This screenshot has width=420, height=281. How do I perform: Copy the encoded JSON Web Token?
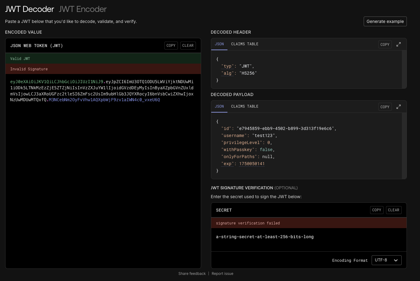[171, 46]
